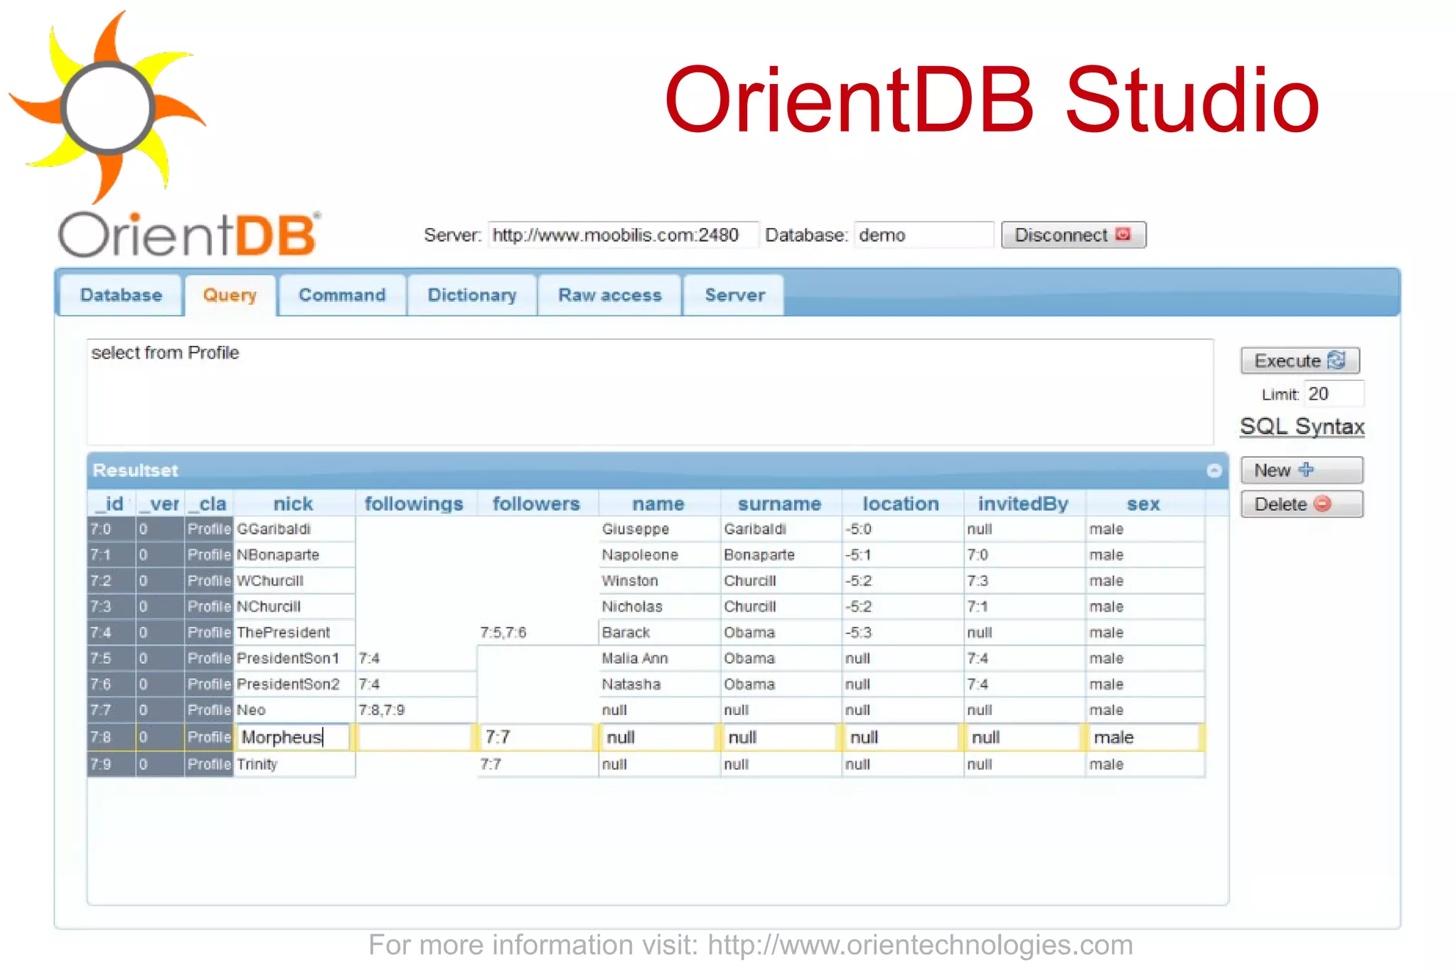Sort by the sex column header

pyautogui.click(x=1144, y=504)
